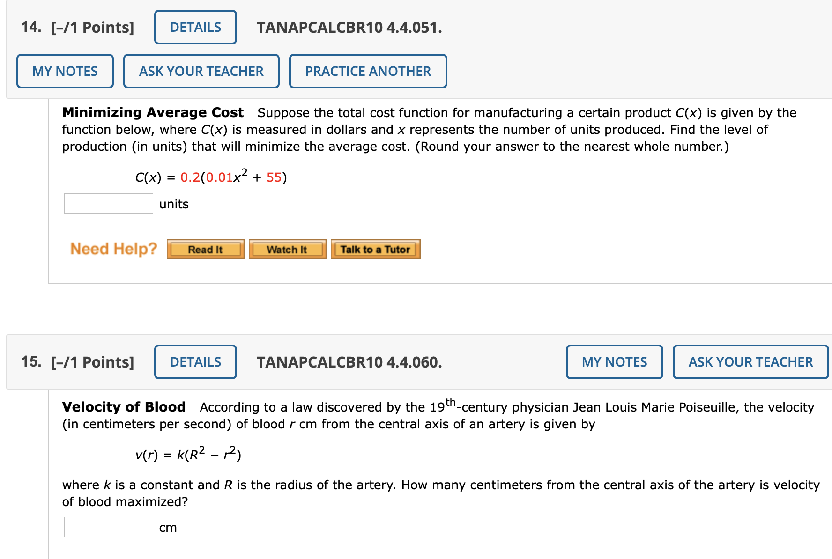Viewport: 832px width, 559px height.
Task: Click the Minimizing Average Cost heading
Action: pos(153,113)
